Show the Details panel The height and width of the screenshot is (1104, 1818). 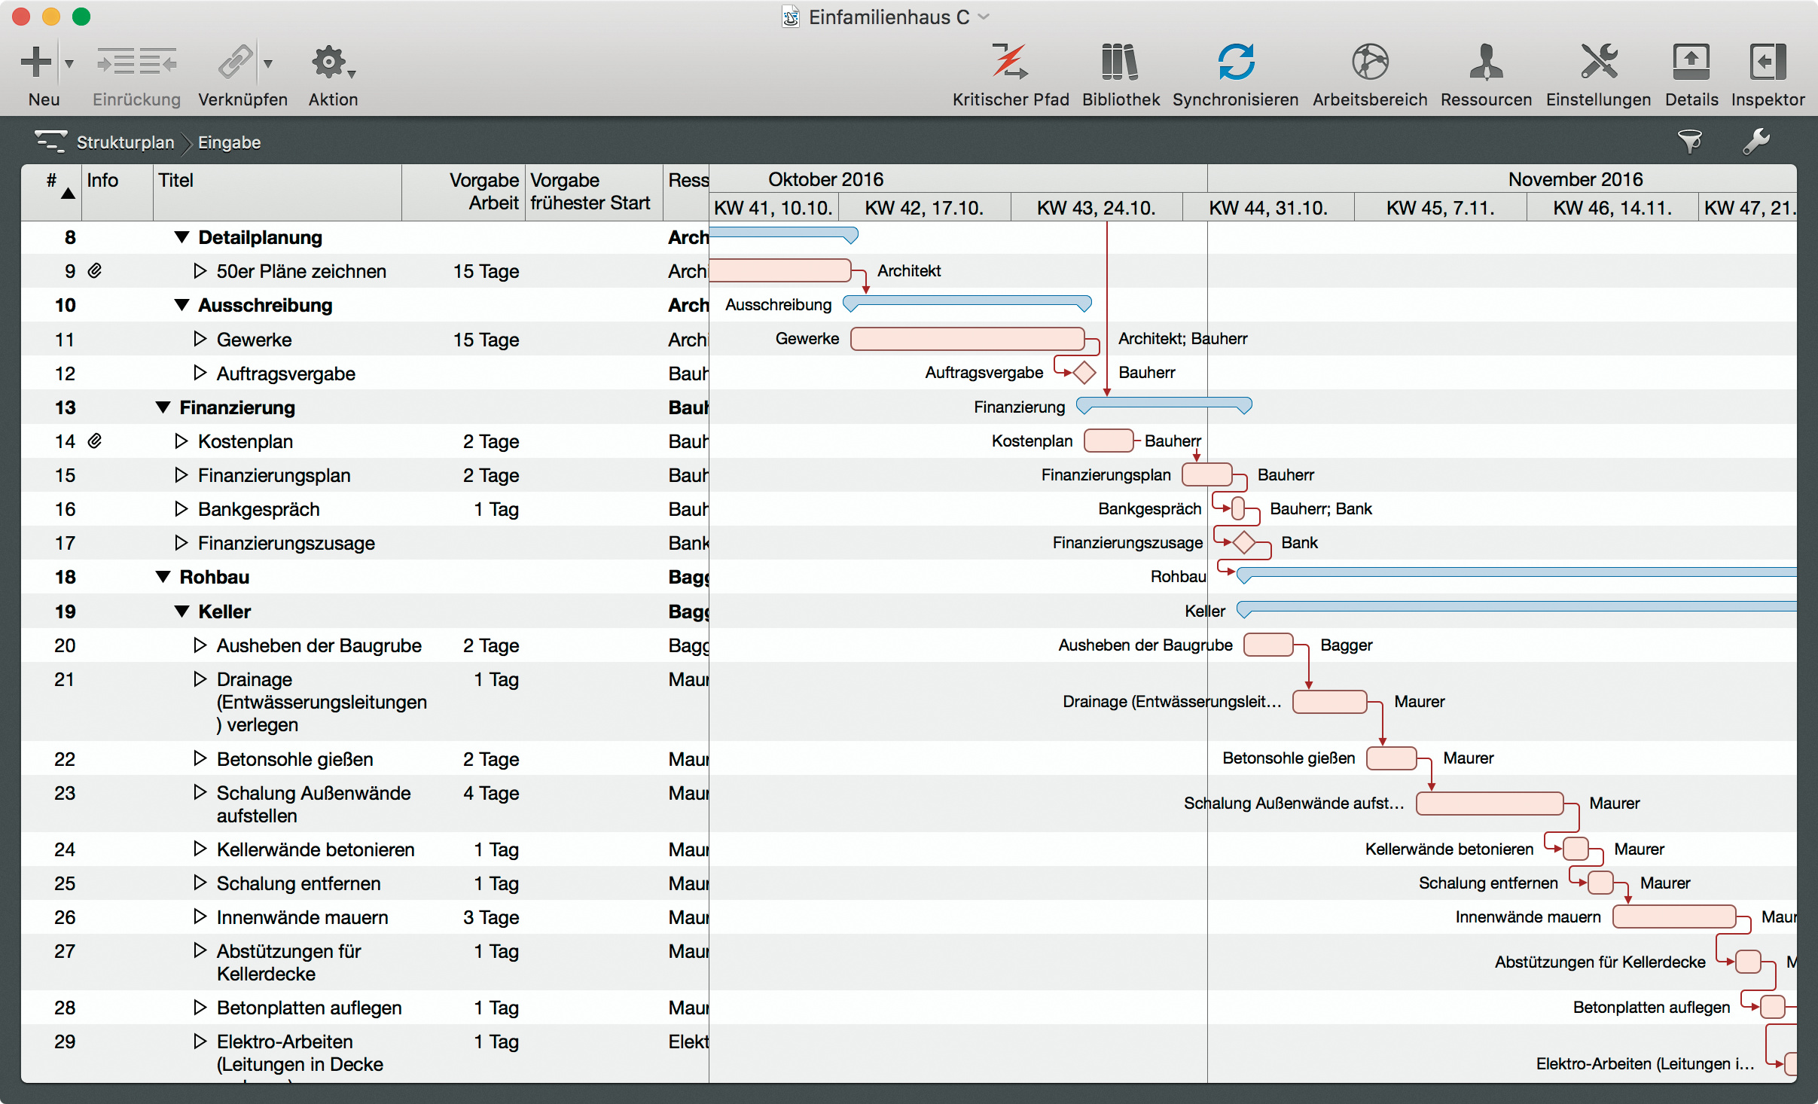(x=1691, y=63)
